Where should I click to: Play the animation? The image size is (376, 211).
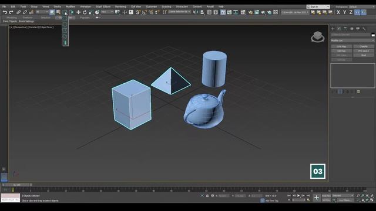(298, 196)
